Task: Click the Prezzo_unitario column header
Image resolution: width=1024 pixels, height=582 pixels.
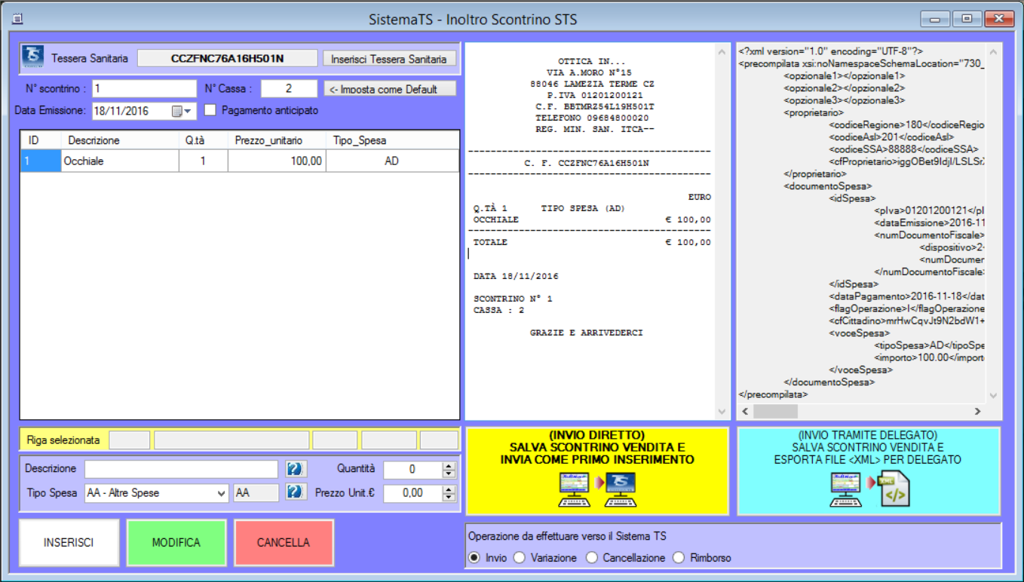Action: (277, 140)
